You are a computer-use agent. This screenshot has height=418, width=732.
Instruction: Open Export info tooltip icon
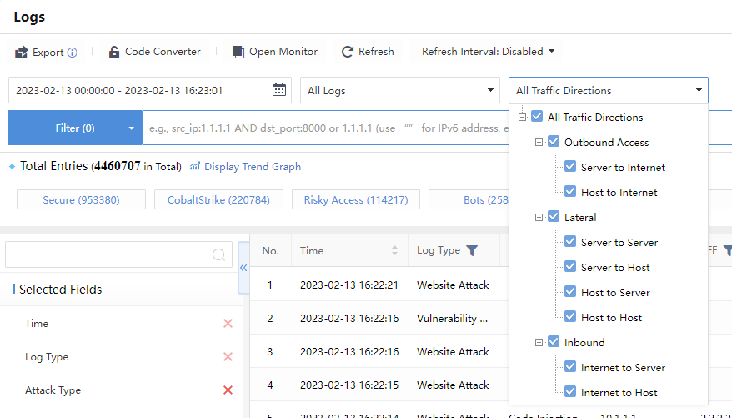click(72, 53)
